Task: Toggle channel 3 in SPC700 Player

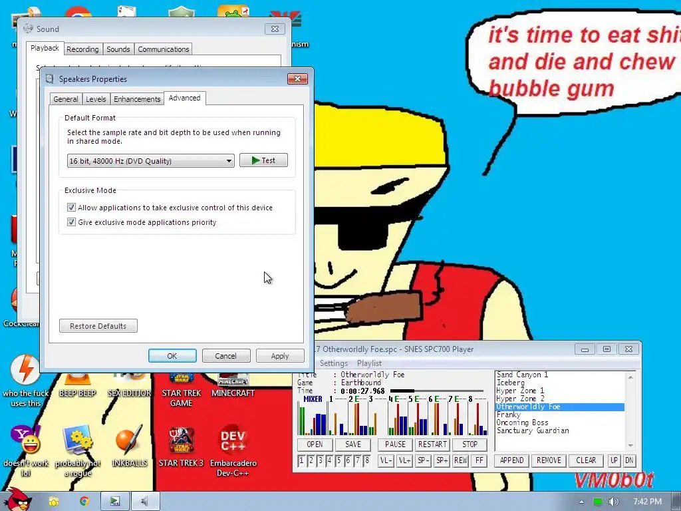Action: (320, 460)
